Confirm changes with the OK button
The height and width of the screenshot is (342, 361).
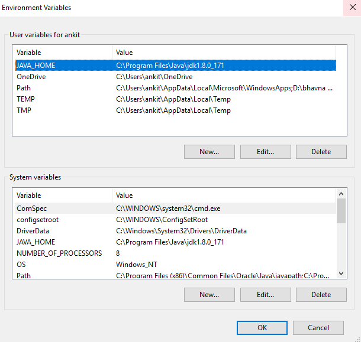click(262, 328)
